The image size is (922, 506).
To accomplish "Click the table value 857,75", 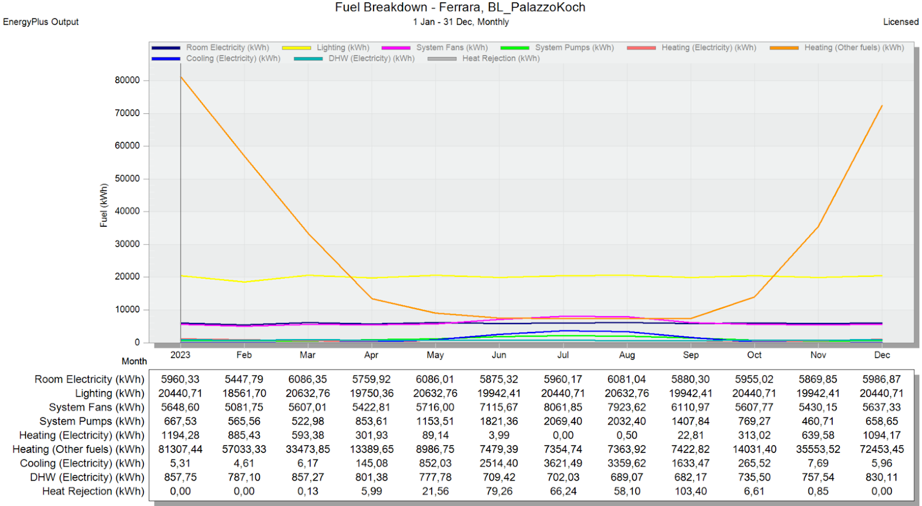I will tap(180, 477).
